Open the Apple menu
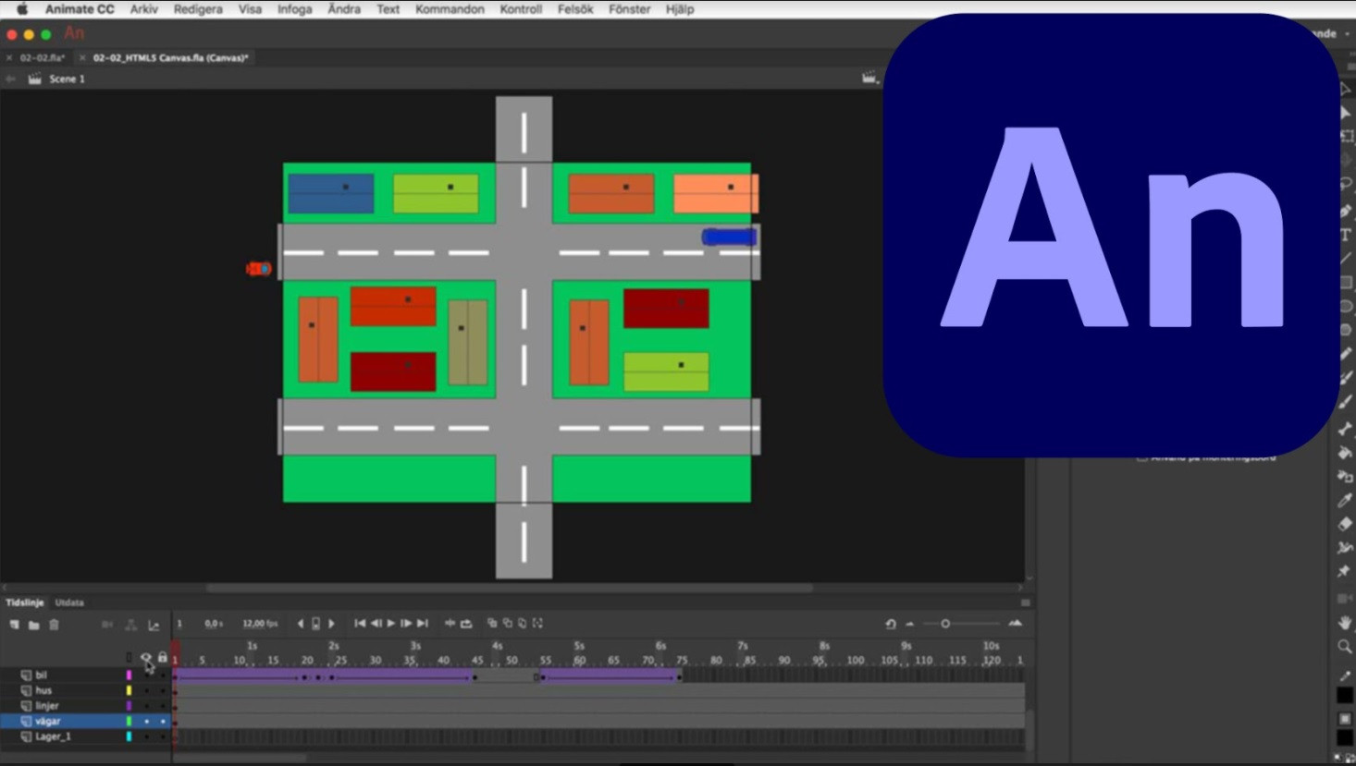 click(x=22, y=9)
